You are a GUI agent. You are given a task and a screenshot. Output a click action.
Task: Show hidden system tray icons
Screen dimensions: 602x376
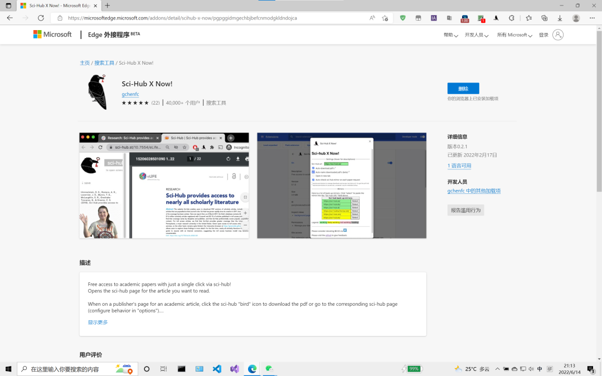pos(497,369)
